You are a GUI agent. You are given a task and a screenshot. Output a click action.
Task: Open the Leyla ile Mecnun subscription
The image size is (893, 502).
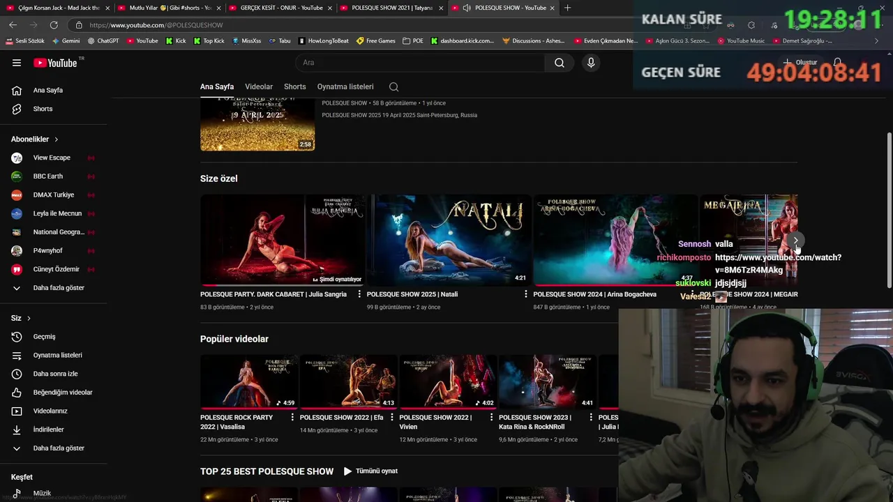pos(53,213)
